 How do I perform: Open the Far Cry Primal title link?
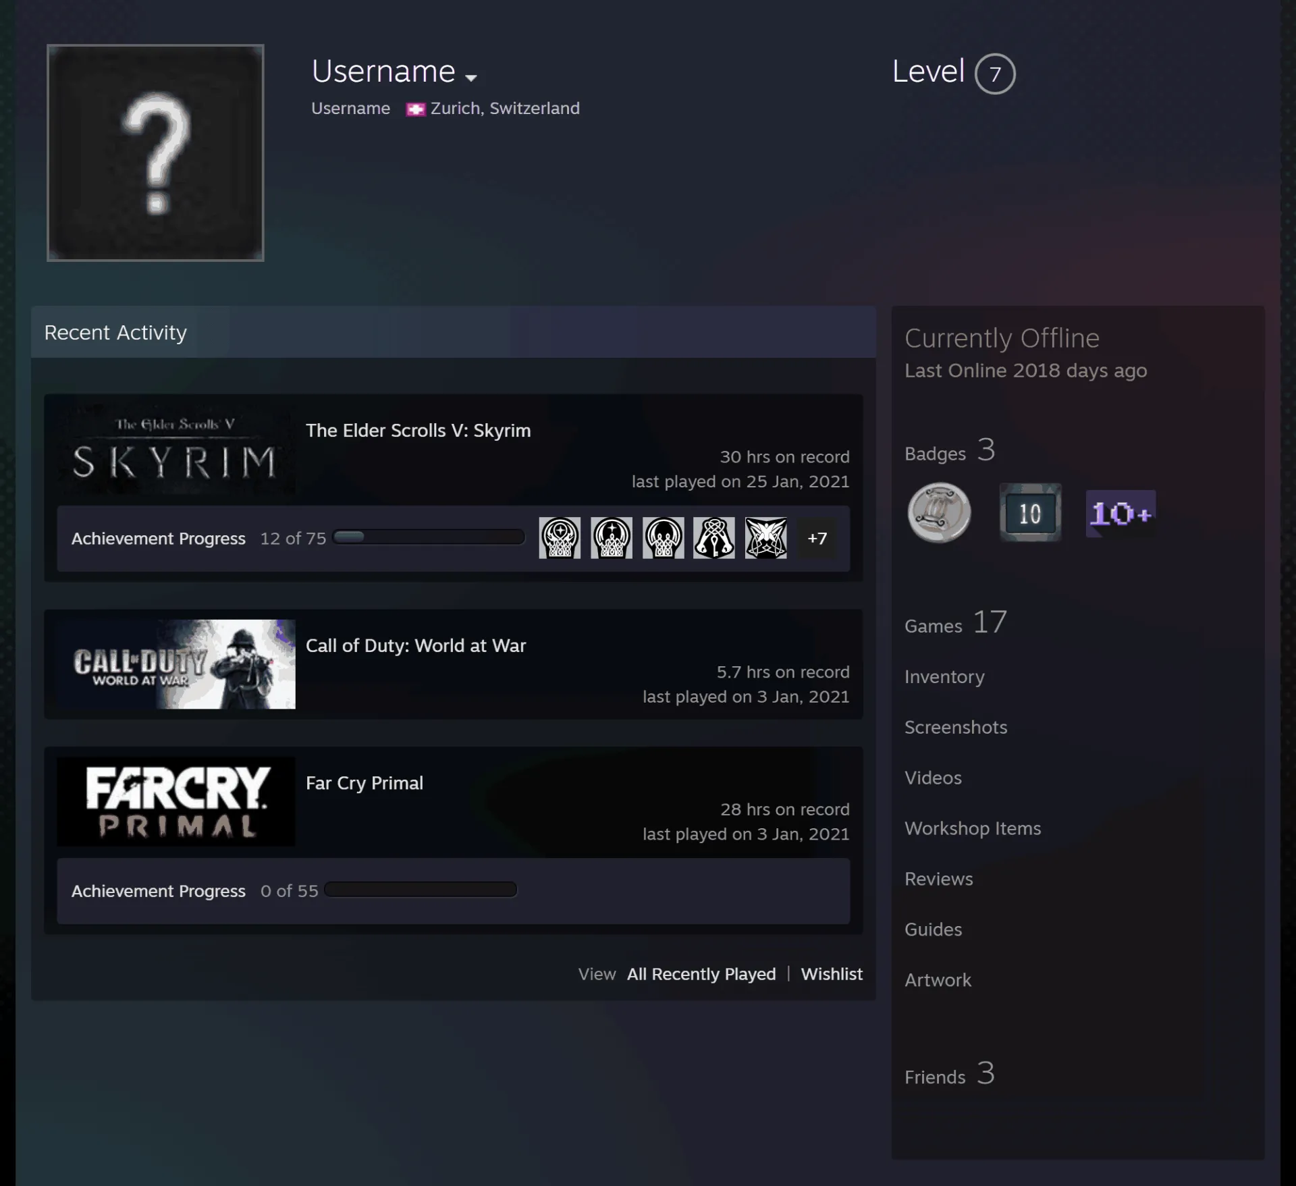coord(364,783)
